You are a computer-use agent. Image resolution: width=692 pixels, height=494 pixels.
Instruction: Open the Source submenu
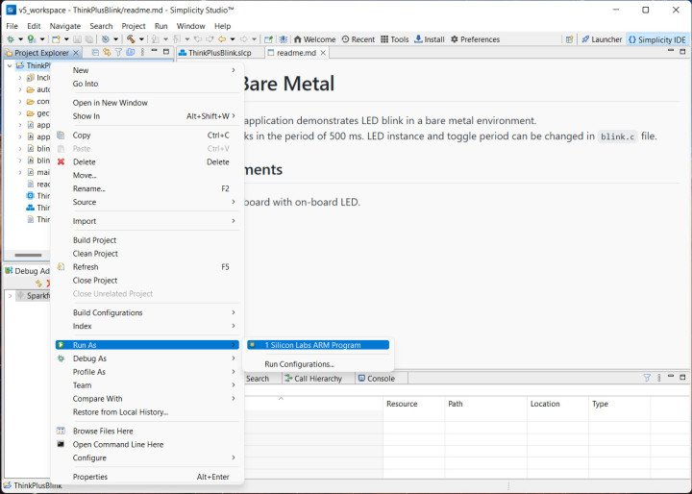(147, 202)
